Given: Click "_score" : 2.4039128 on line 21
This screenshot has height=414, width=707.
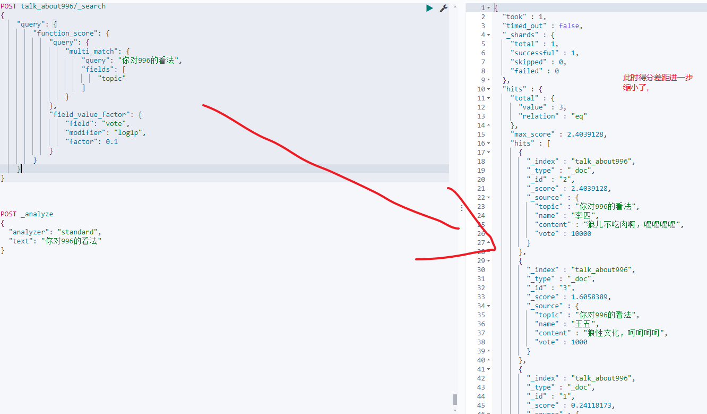Looking at the screenshot, I should click(568, 189).
